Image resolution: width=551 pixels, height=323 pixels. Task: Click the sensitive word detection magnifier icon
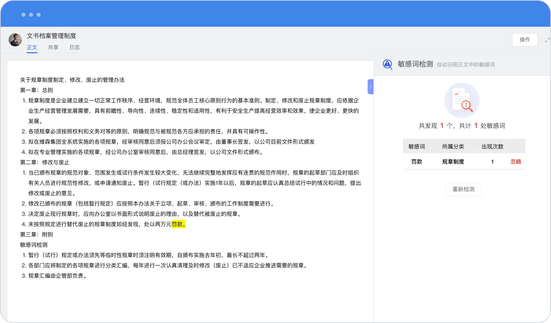pos(387,64)
